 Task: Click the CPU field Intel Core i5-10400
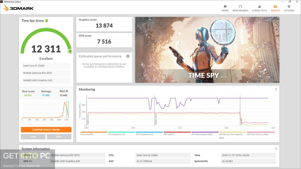click(163, 155)
